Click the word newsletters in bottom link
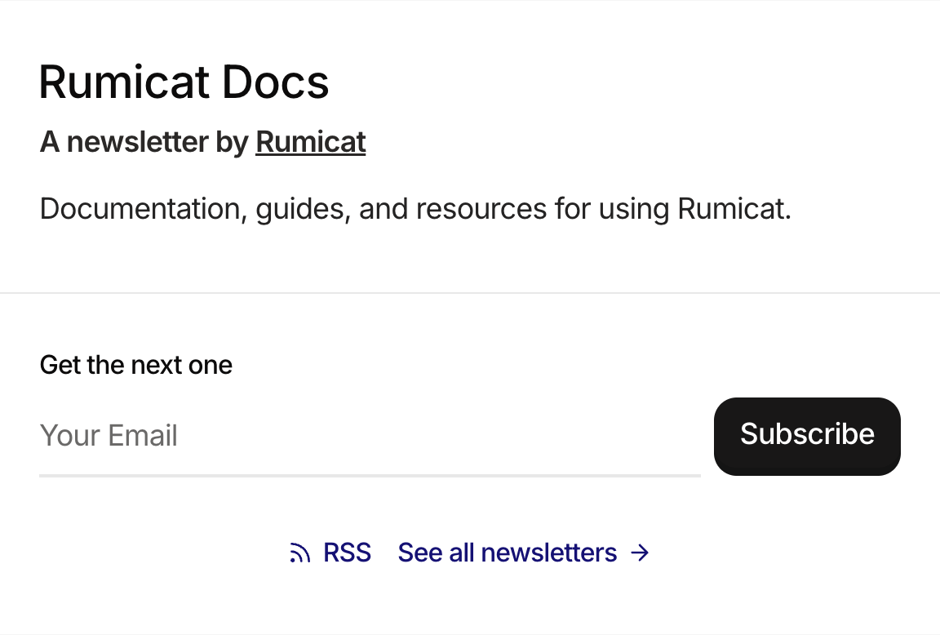The width and height of the screenshot is (940, 635). click(549, 553)
